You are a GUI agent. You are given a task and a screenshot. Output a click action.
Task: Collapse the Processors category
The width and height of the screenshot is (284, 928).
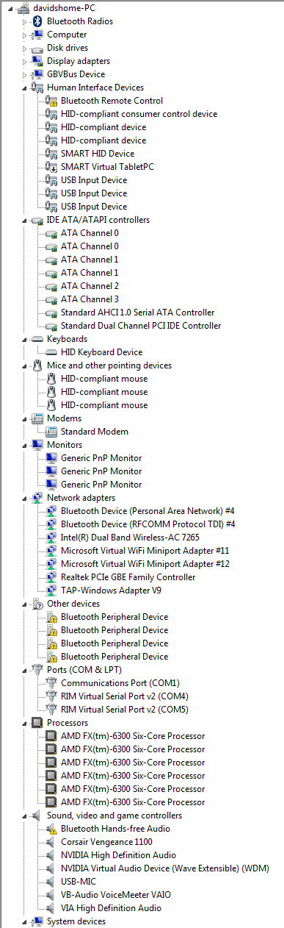25,723
